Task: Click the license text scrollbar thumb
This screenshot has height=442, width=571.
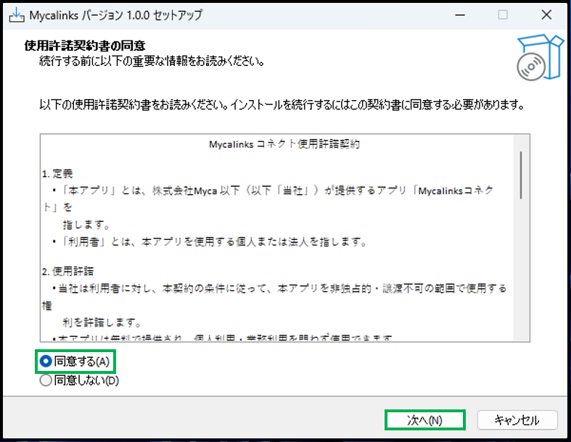Action: (x=520, y=175)
